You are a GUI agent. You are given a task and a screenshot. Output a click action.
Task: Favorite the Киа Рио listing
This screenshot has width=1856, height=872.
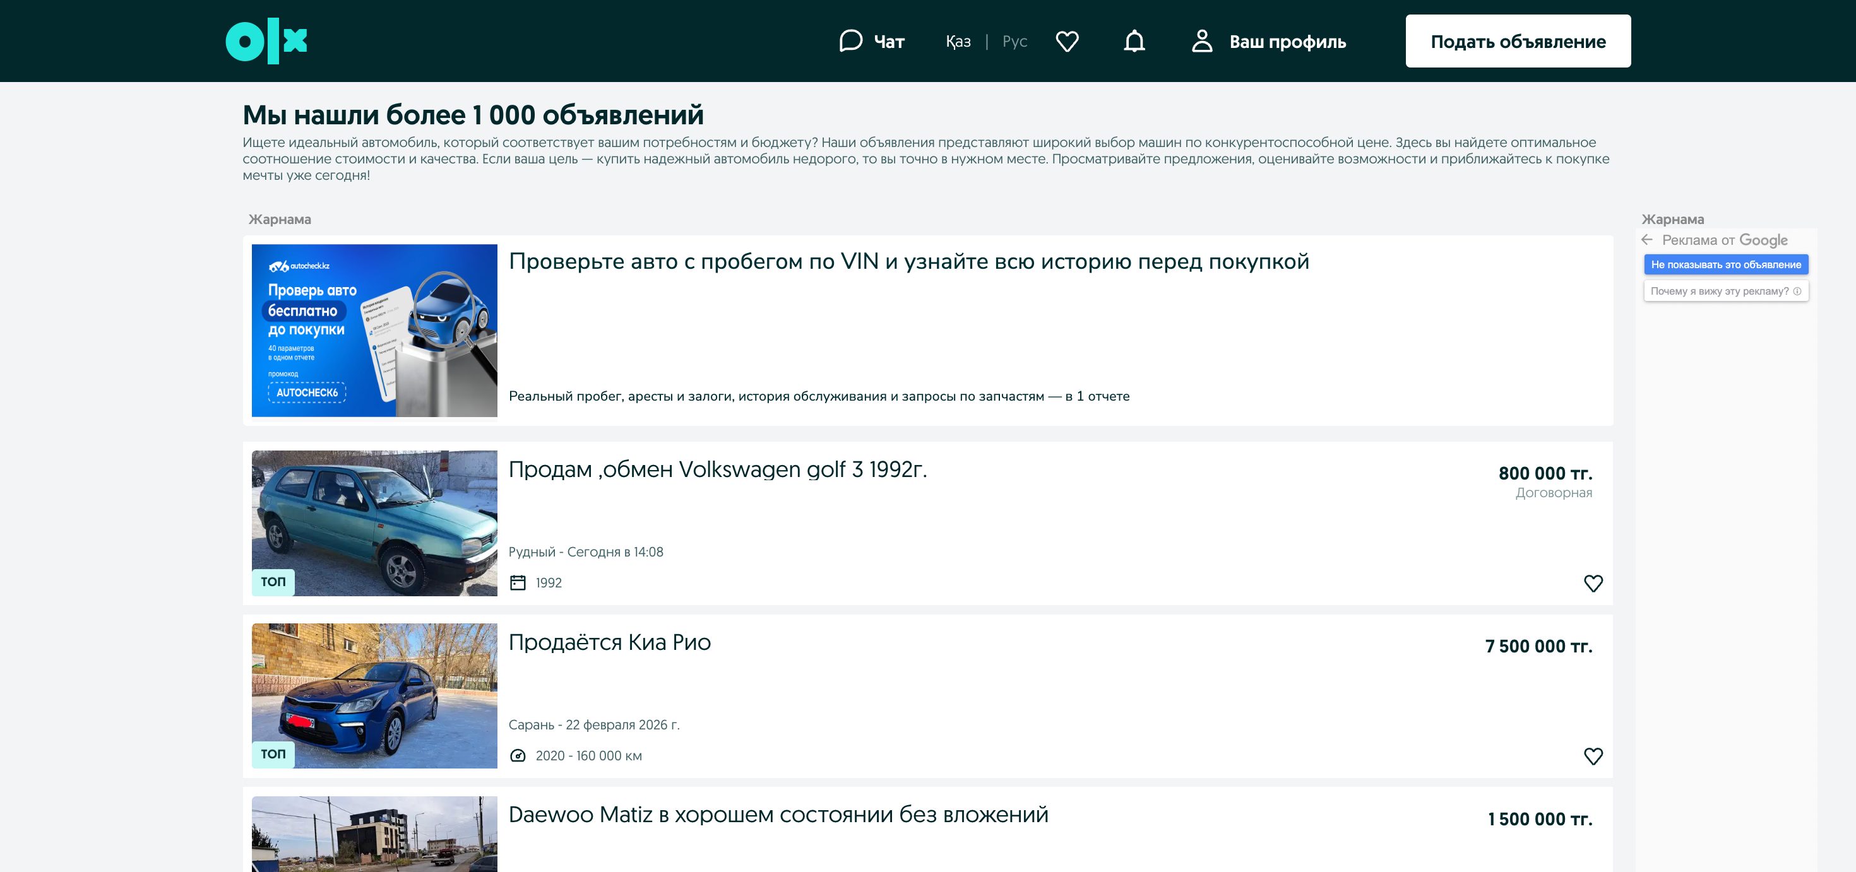1593,756
